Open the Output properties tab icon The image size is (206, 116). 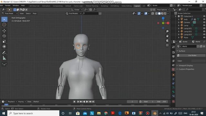click(173, 57)
